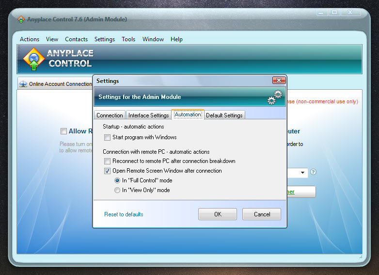The image size is (379, 275).
Task: Switch to the Interface Settings tab
Action: (x=149, y=115)
